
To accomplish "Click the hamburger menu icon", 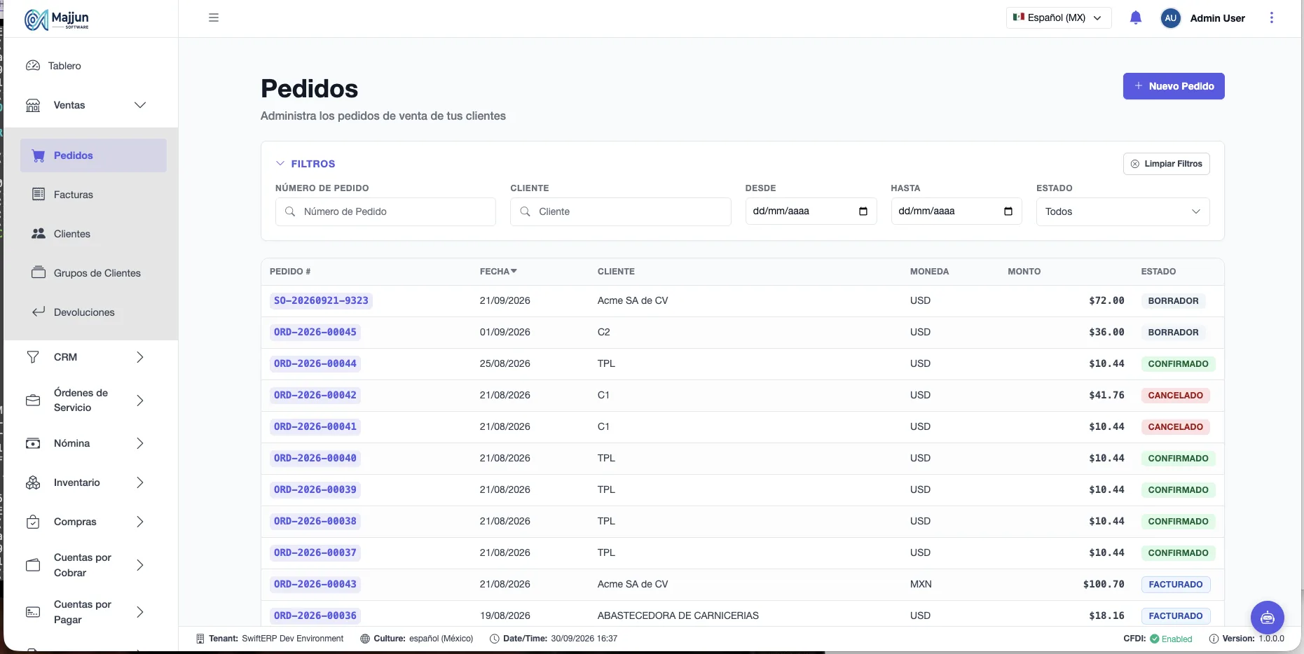I will coord(214,18).
